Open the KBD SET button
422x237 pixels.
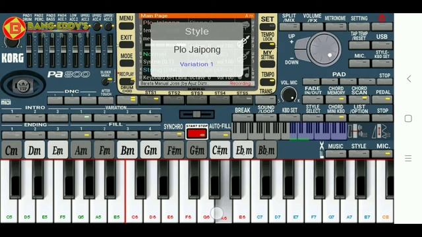tap(289, 118)
